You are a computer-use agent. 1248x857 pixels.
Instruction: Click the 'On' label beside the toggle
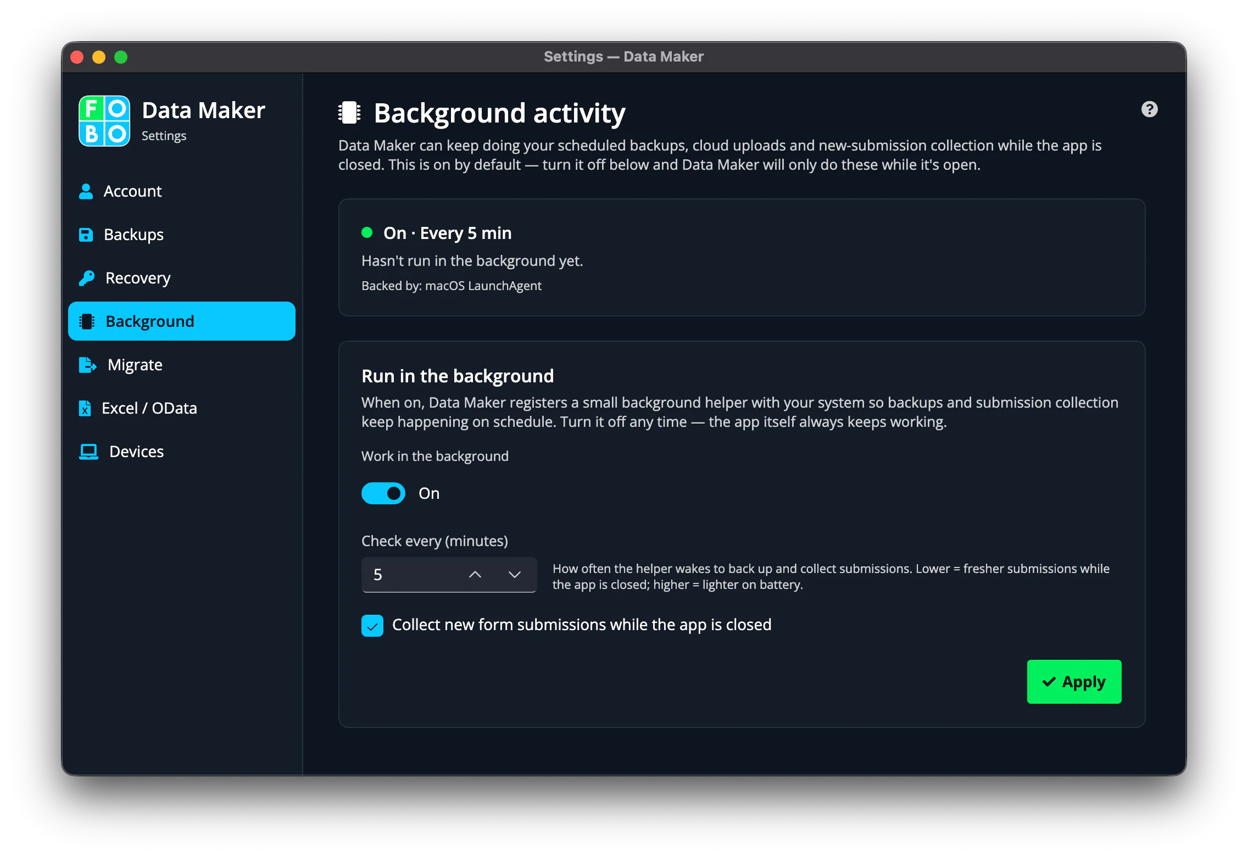pos(429,493)
